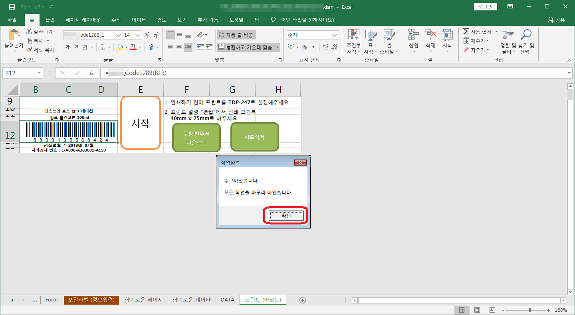Image resolution: width=575 pixels, height=315 pixels.
Task: Switch to the DATA sheet tab
Action: pyautogui.click(x=228, y=300)
